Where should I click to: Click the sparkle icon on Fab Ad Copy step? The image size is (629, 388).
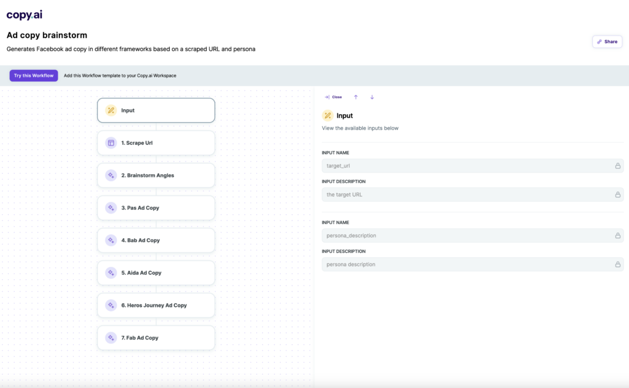point(112,337)
